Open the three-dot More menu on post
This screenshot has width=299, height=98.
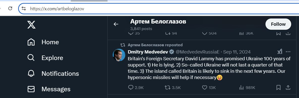(x=288, y=52)
